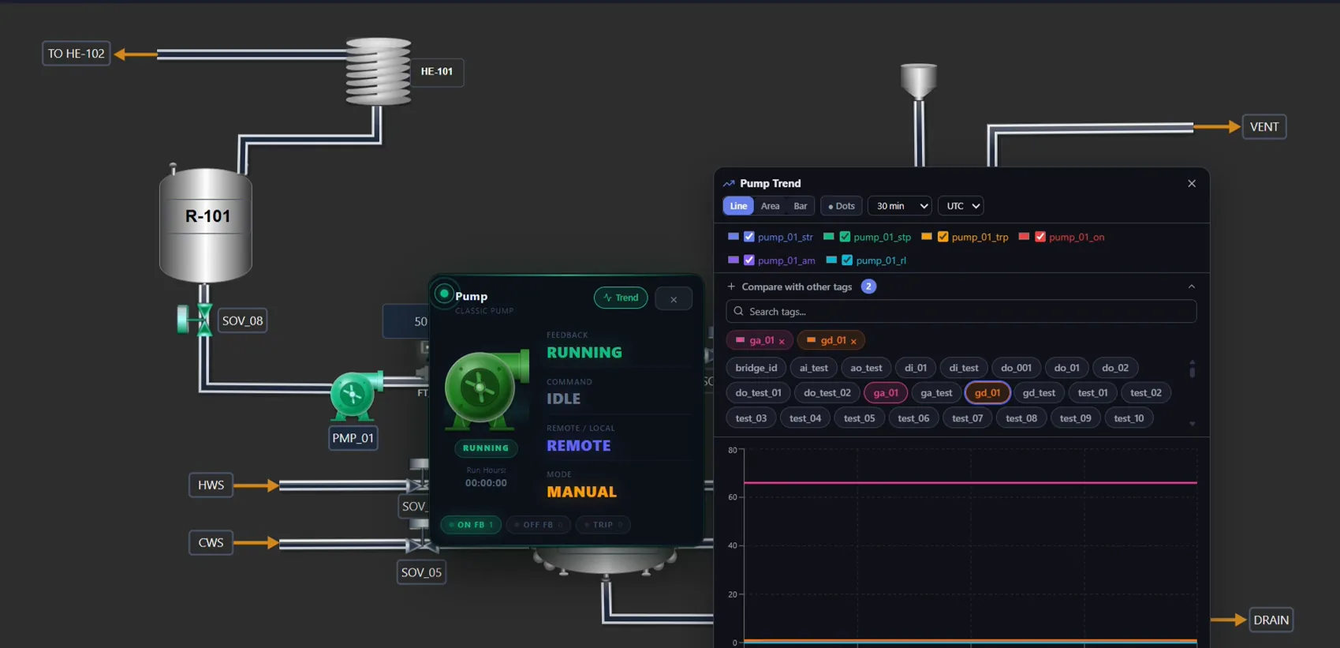Add the ai_test tag to comparison
This screenshot has width=1340, height=648.
click(x=814, y=368)
